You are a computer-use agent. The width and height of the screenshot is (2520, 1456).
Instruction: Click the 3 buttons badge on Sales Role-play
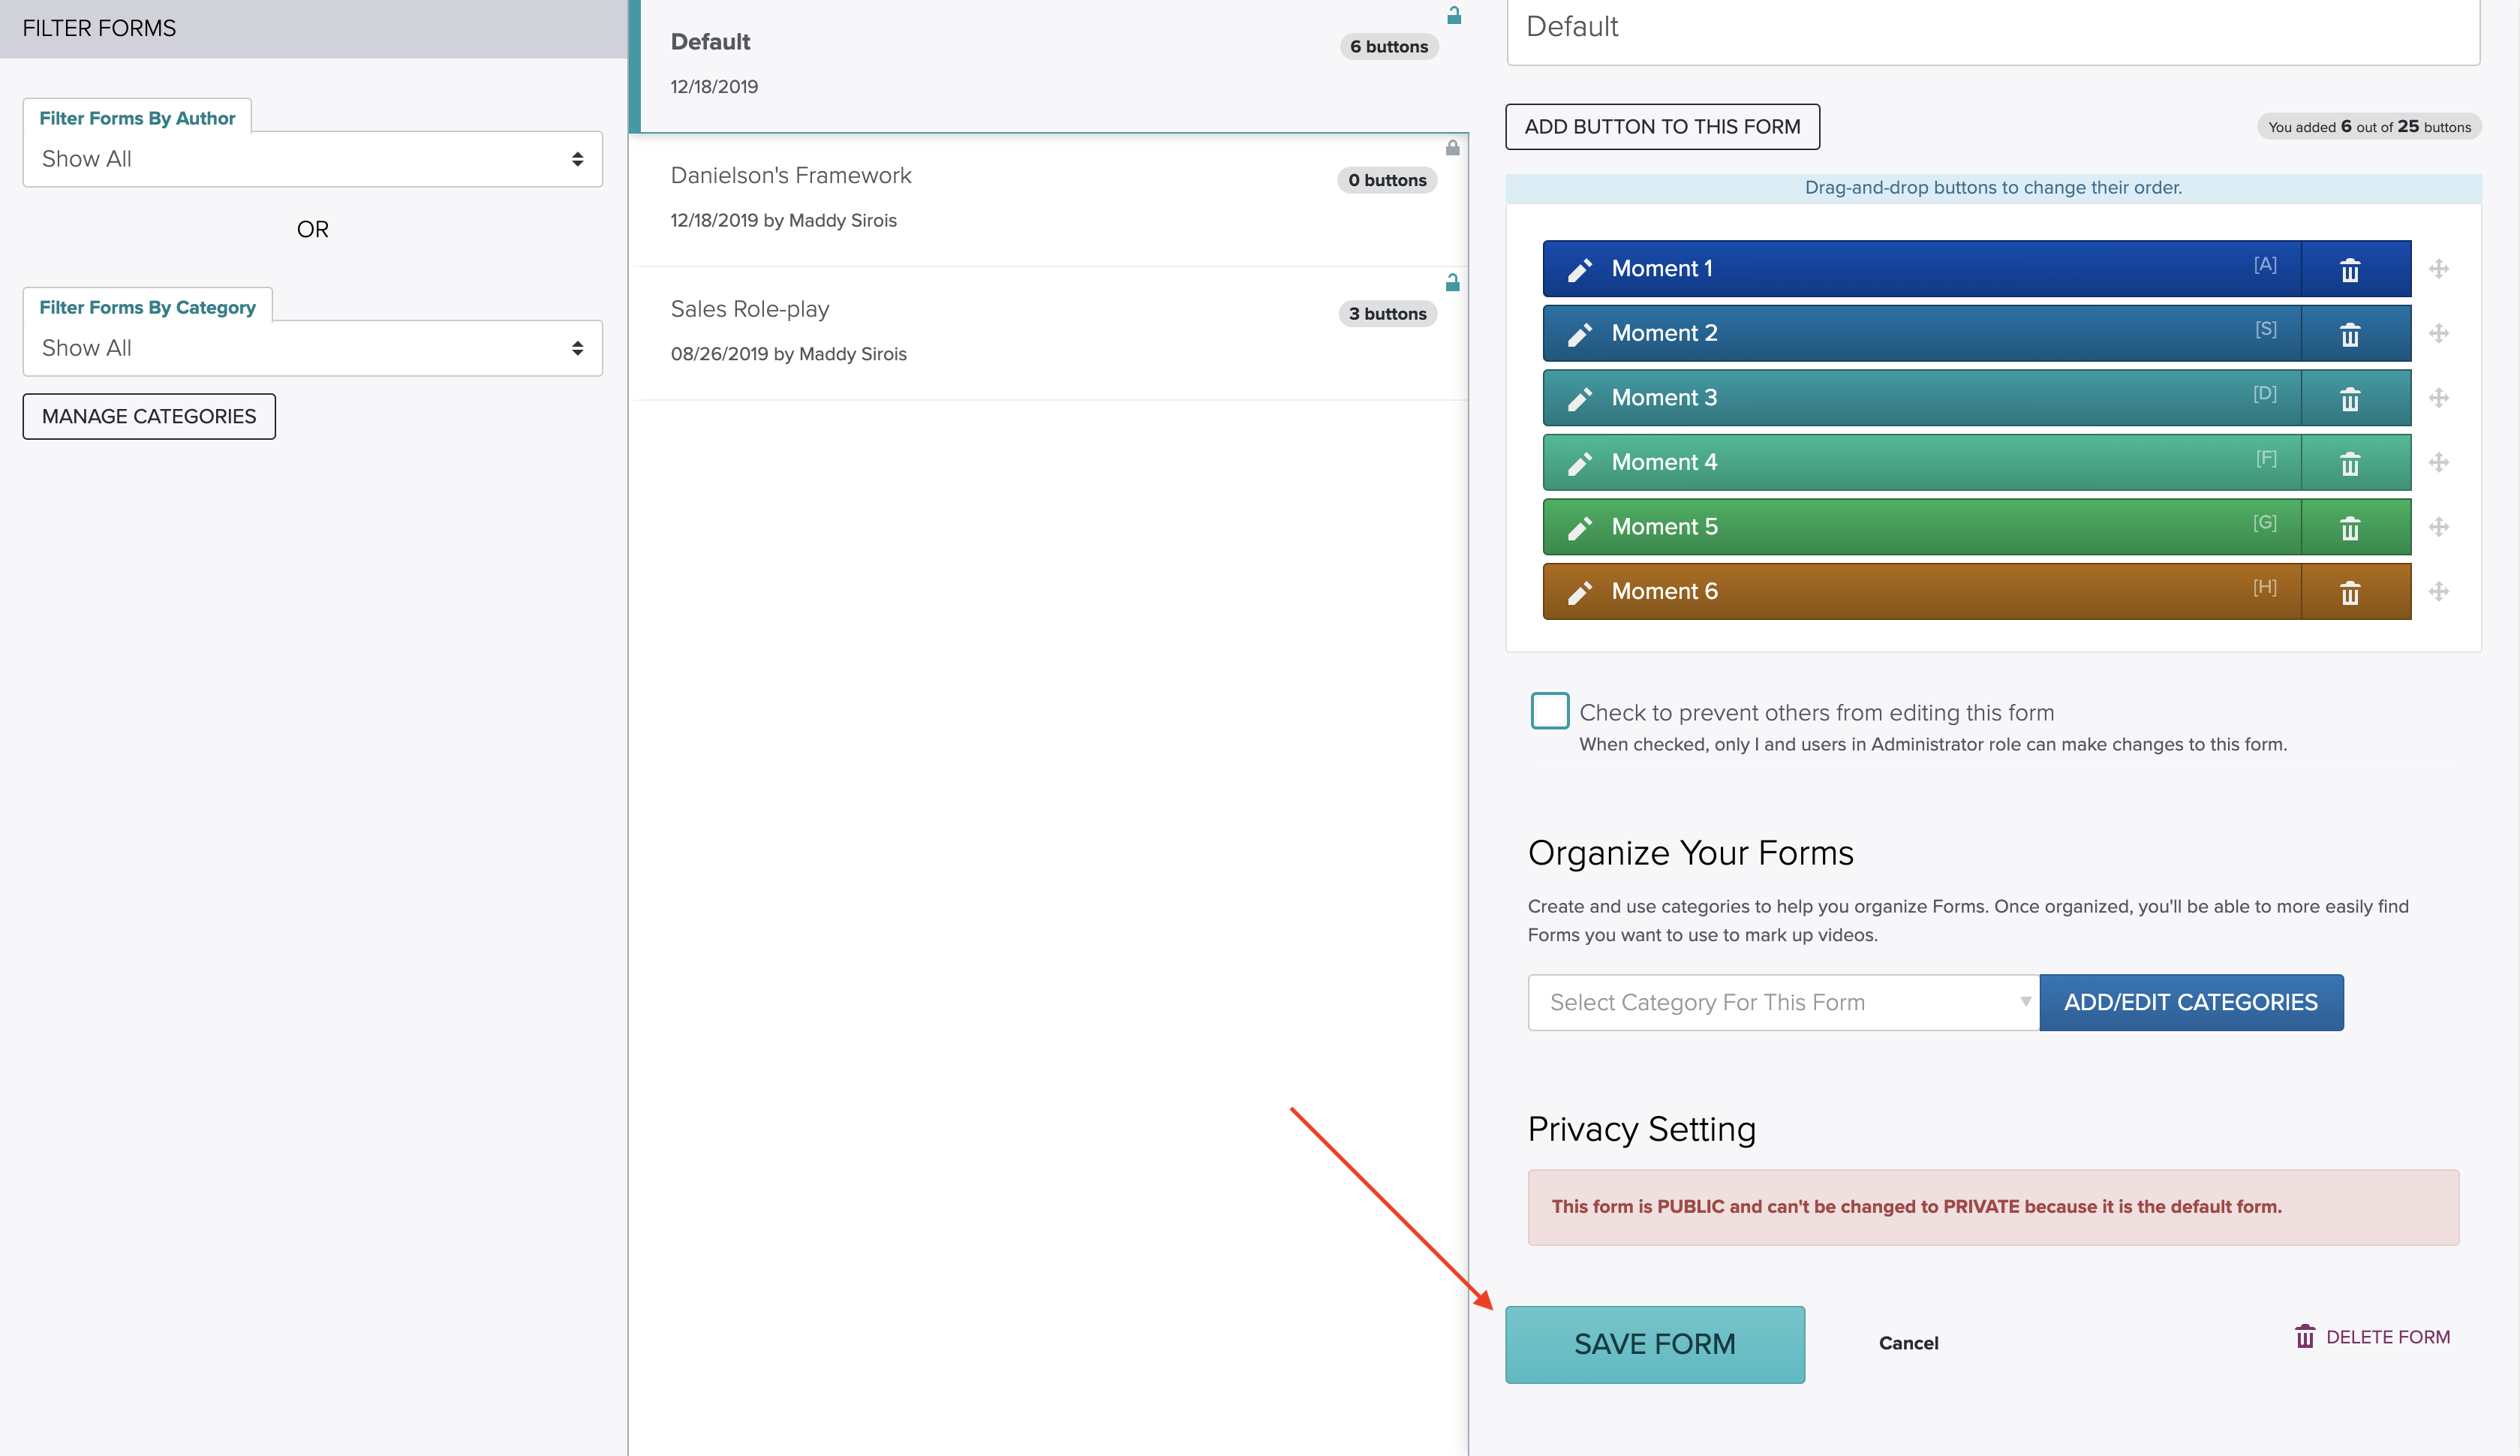point(1388,314)
